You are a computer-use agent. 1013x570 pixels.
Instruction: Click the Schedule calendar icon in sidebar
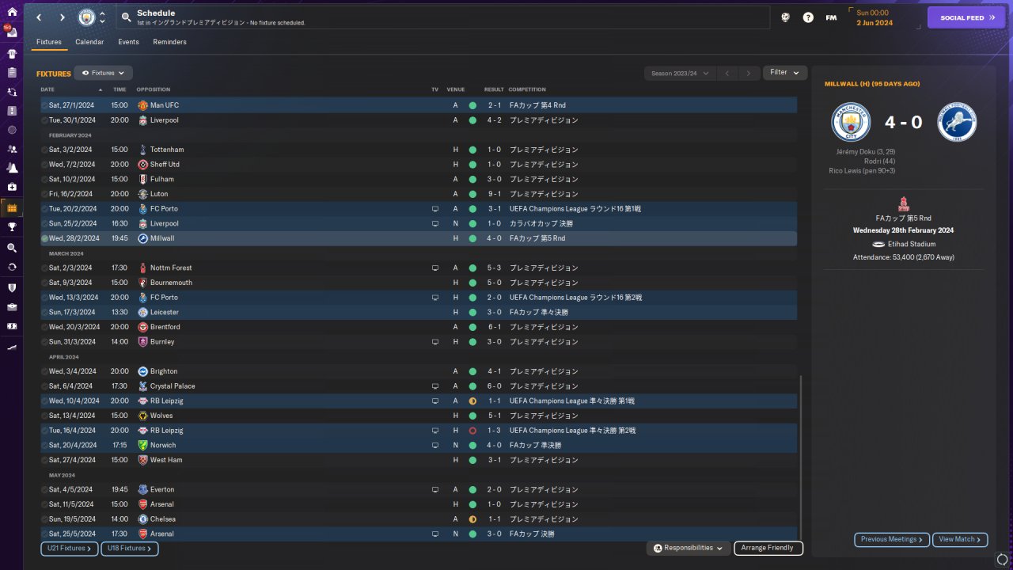pos(11,207)
